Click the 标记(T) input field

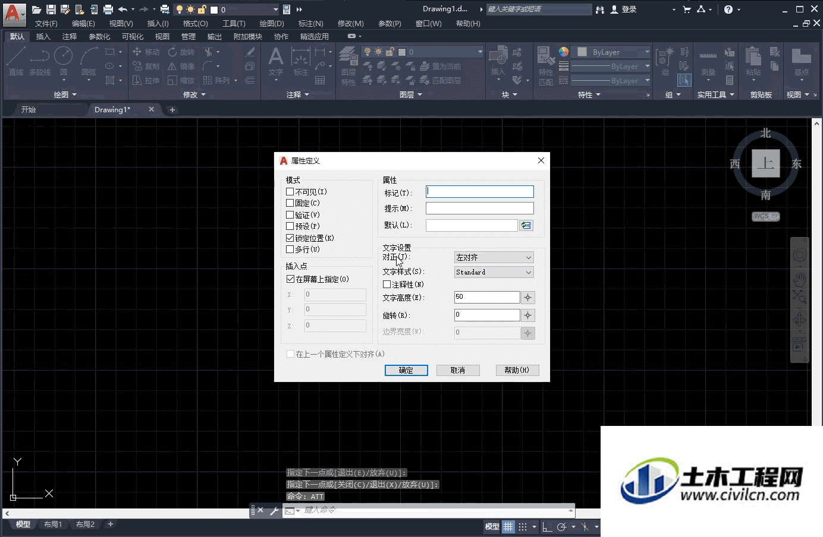[480, 192]
